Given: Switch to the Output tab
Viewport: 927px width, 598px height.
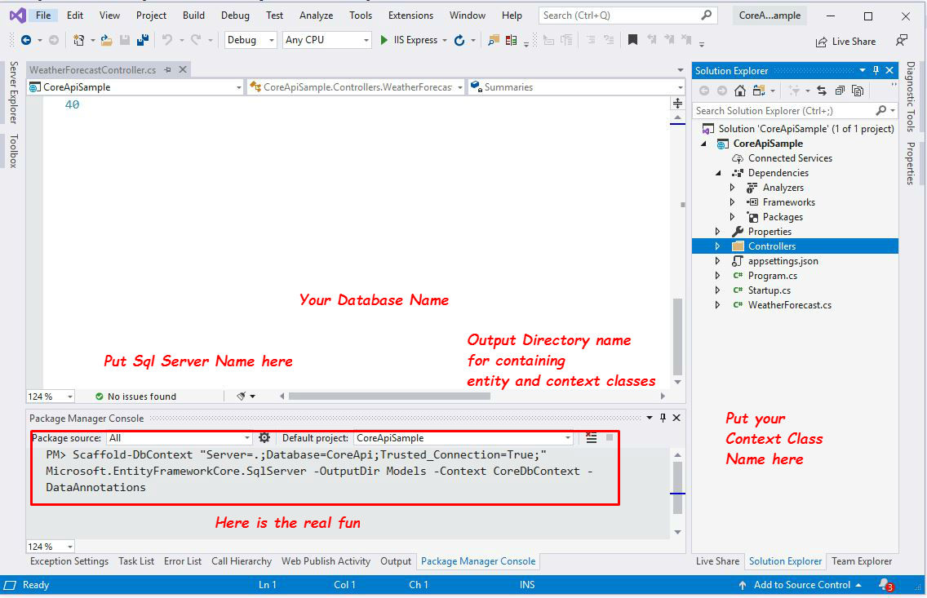Looking at the screenshot, I should 396,561.
